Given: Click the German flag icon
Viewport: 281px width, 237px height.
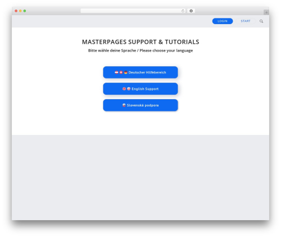Looking at the screenshot, I should coord(126,72).
